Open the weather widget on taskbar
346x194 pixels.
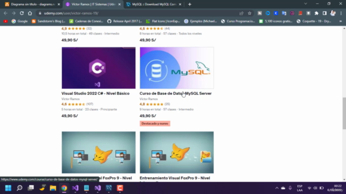pyautogui.click(x=42, y=188)
